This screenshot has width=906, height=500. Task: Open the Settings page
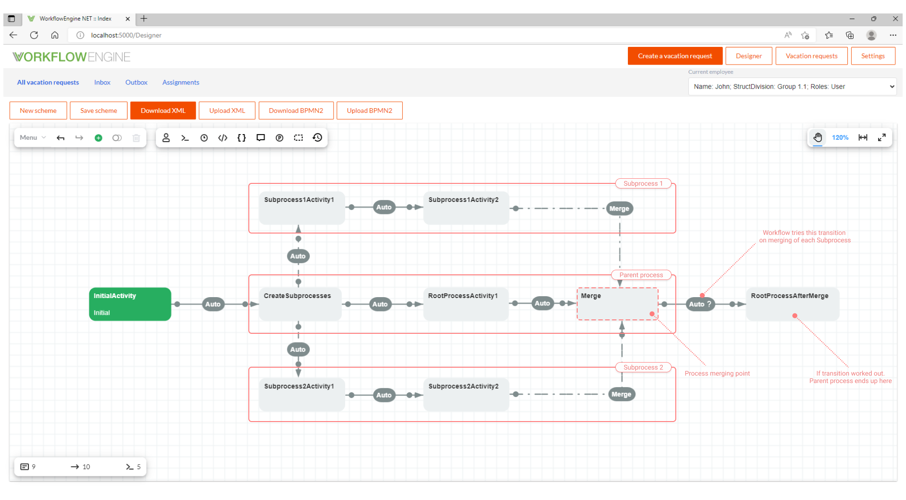click(873, 56)
